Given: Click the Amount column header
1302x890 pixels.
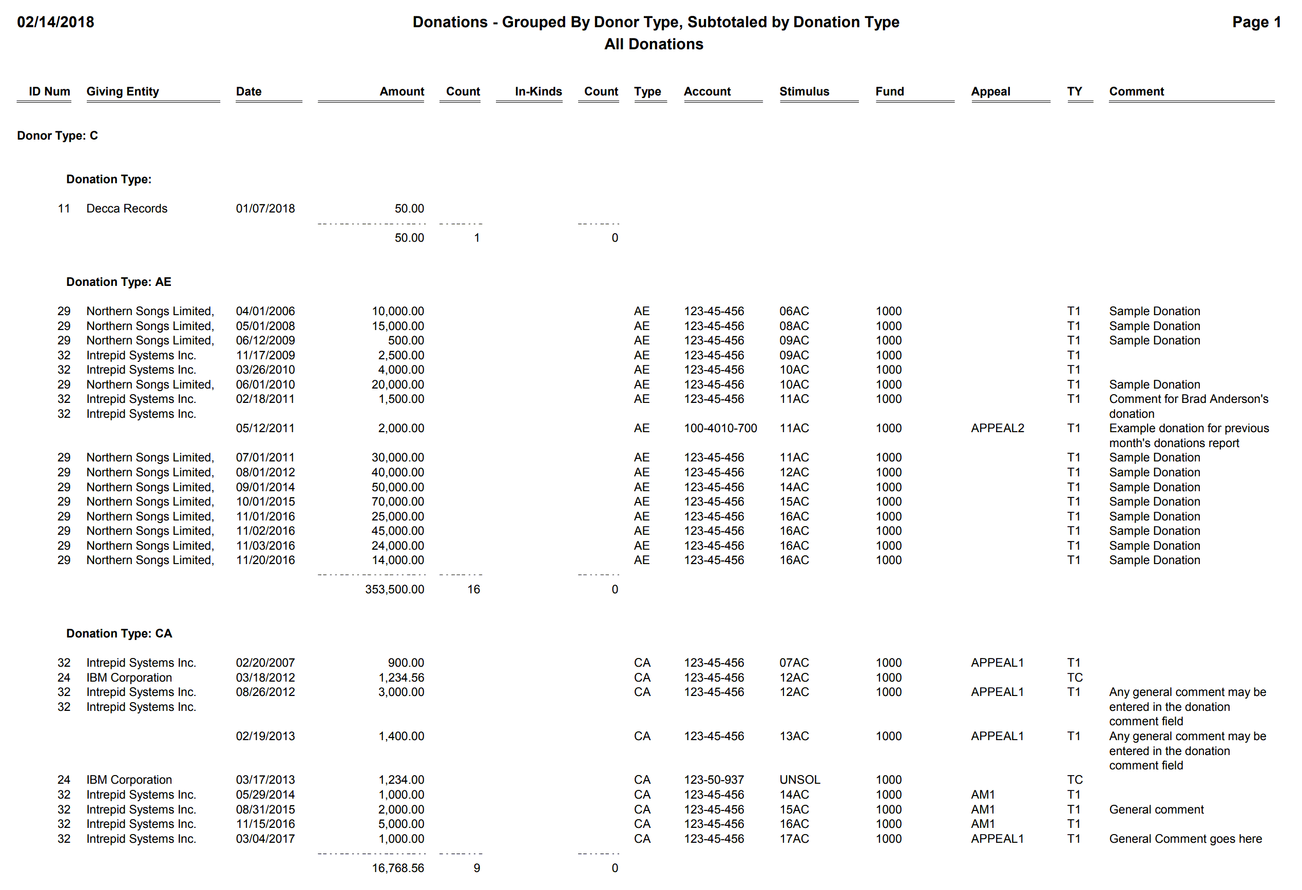Looking at the screenshot, I should pyautogui.click(x=401, y=91).
